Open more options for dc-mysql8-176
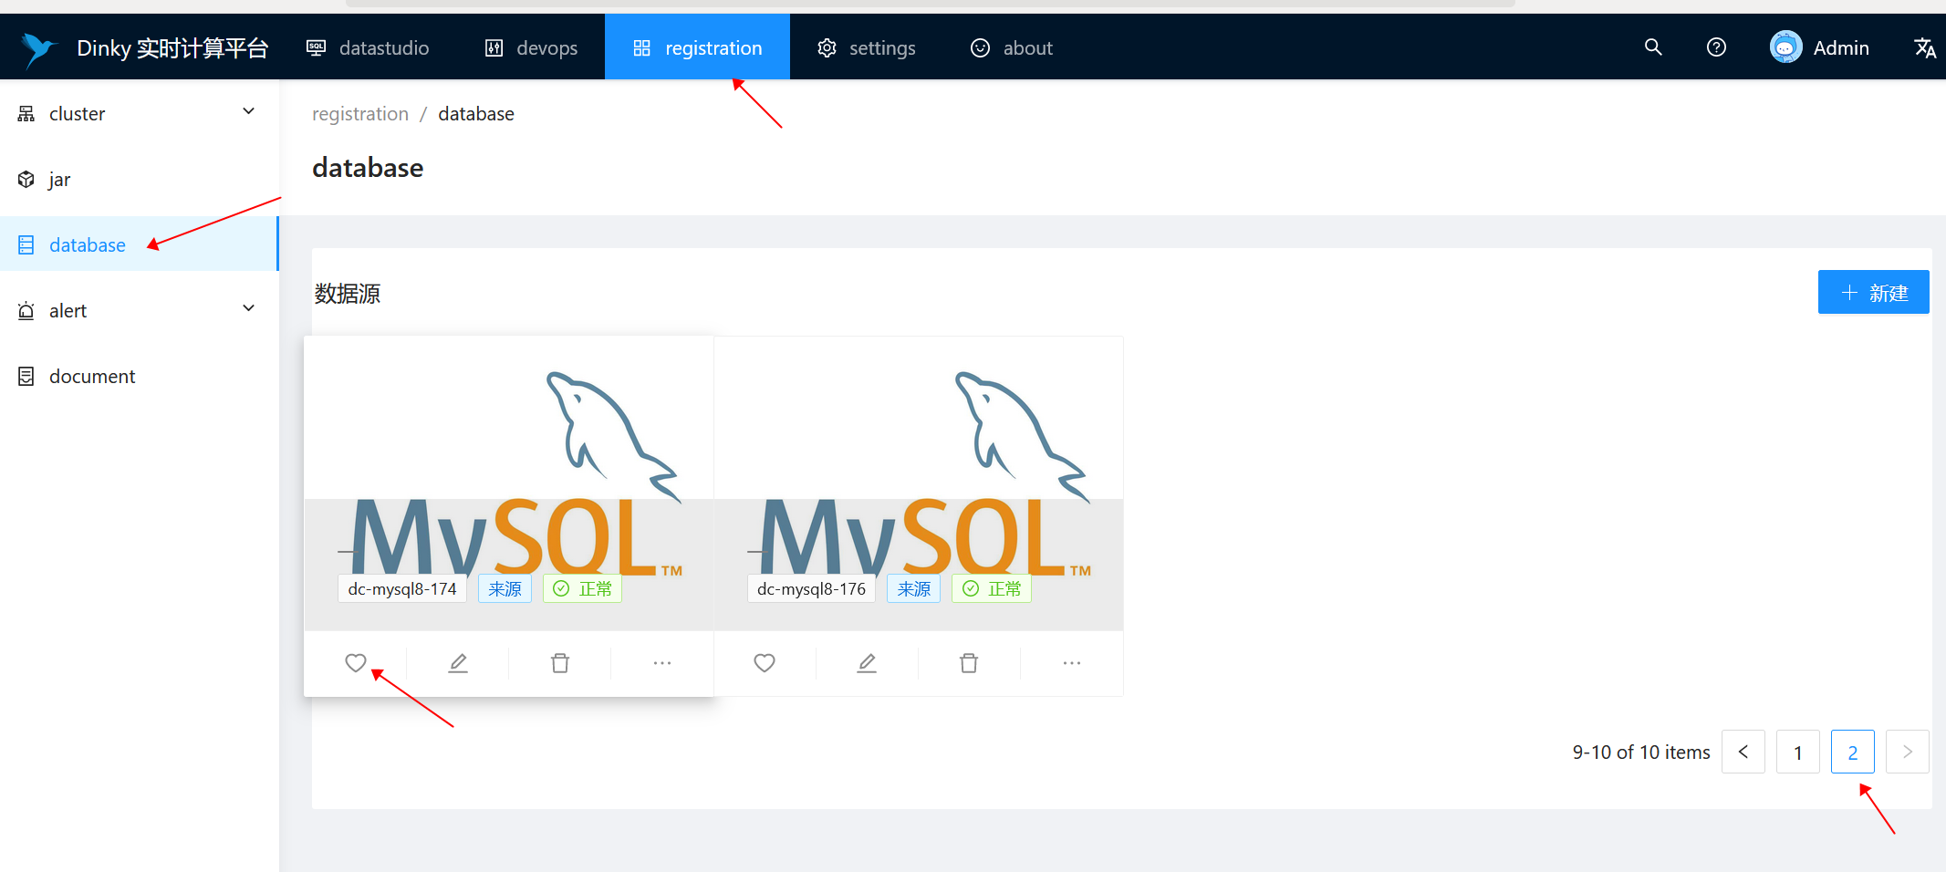Viewport: 1946px width, 872px height. tap(1072, 663)
